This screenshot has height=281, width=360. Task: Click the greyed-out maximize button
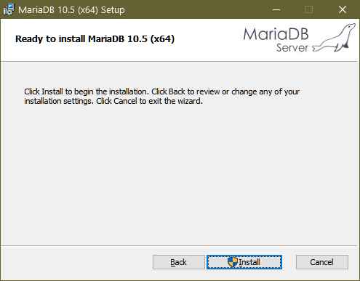click(309, 9)
